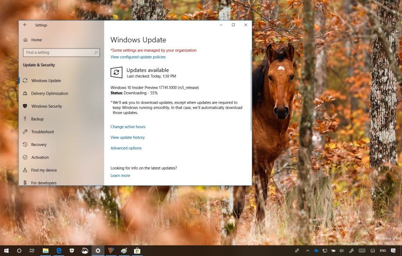Open Action Center notifications
The width and height of the screenshot is (402, 256).
(393, 251)
